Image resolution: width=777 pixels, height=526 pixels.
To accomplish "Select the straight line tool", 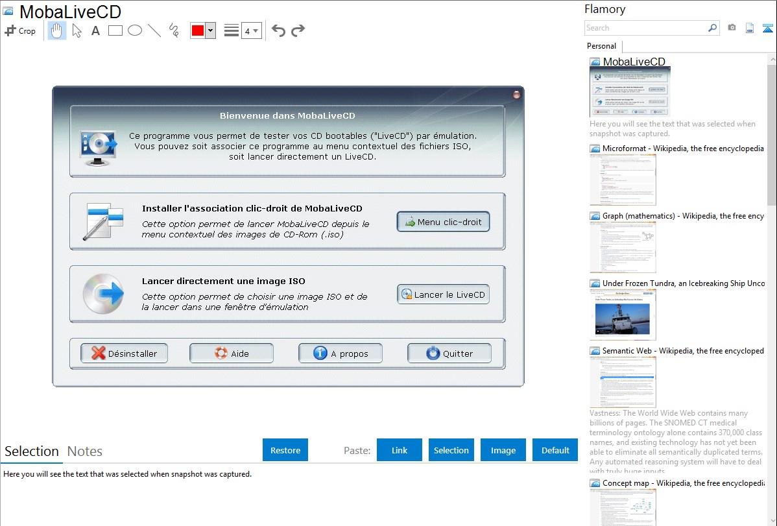I will tap(154, 30).
